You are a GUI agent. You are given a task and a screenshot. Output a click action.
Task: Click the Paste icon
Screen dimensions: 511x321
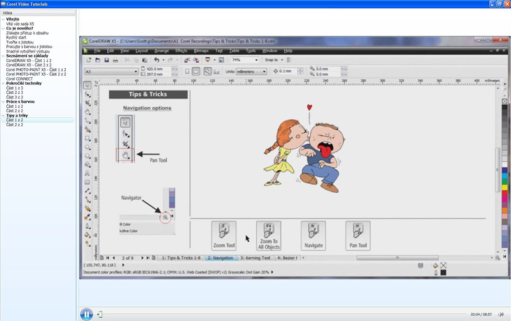tap(145, 60)
